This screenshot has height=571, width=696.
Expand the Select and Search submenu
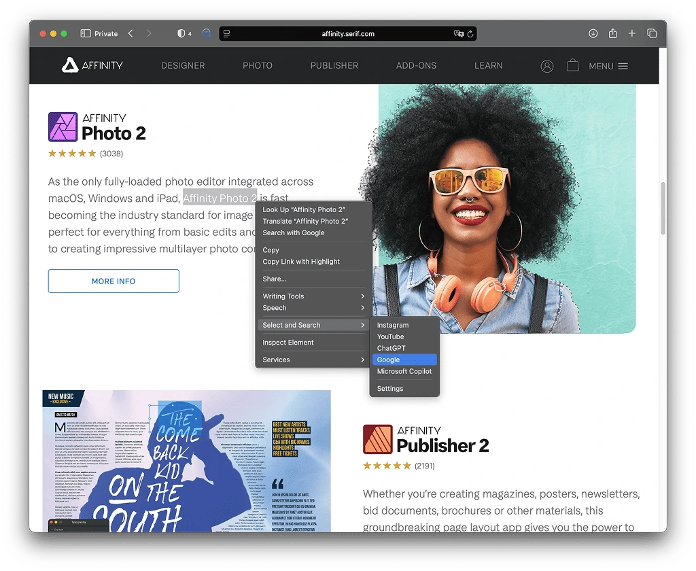pos(313,325)
